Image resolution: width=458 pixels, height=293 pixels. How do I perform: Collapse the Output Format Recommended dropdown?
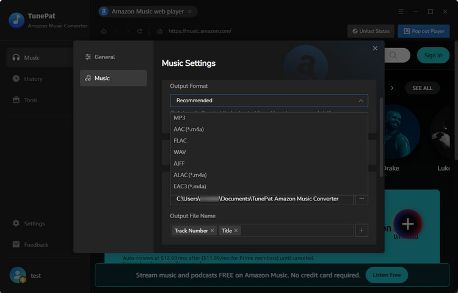coord(269,101)
